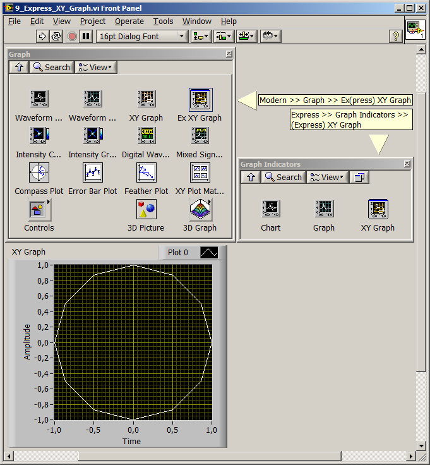Image resolution: width=430 pixels, height=465 pixels.
Task: Open the 3D Graph subpalette icon
Action: point(201,210)
